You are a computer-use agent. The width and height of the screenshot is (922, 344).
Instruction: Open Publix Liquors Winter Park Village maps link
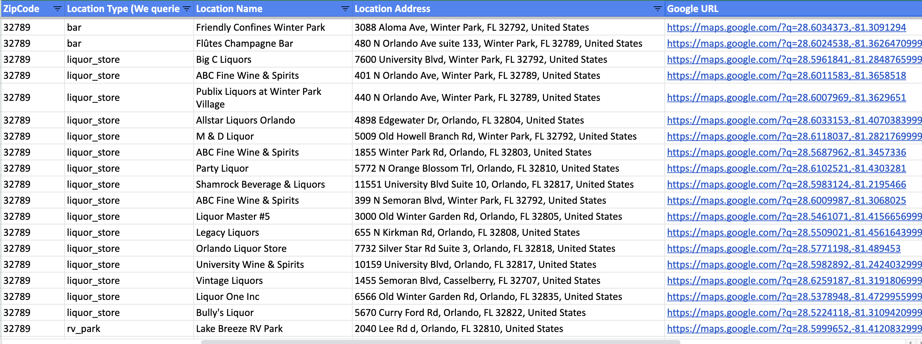pos(787,98)
